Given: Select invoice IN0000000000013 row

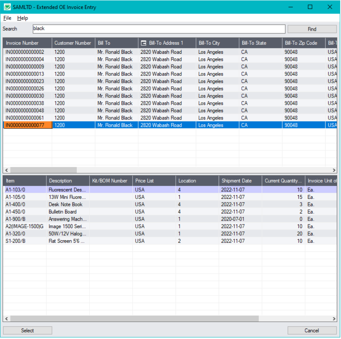Looking at the screenshot, I should point(170,74).
